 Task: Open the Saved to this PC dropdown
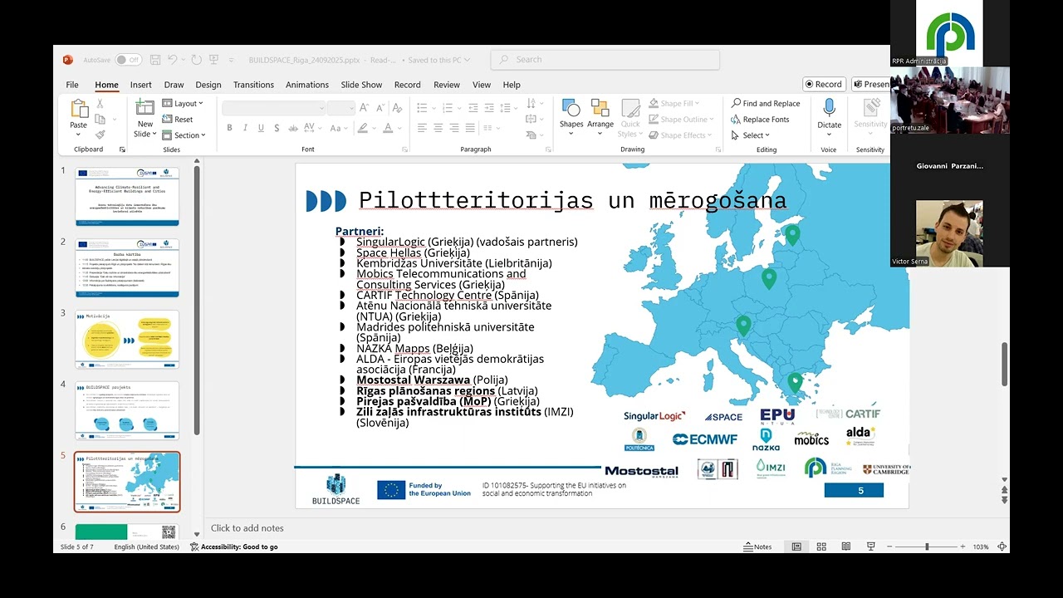439,60
